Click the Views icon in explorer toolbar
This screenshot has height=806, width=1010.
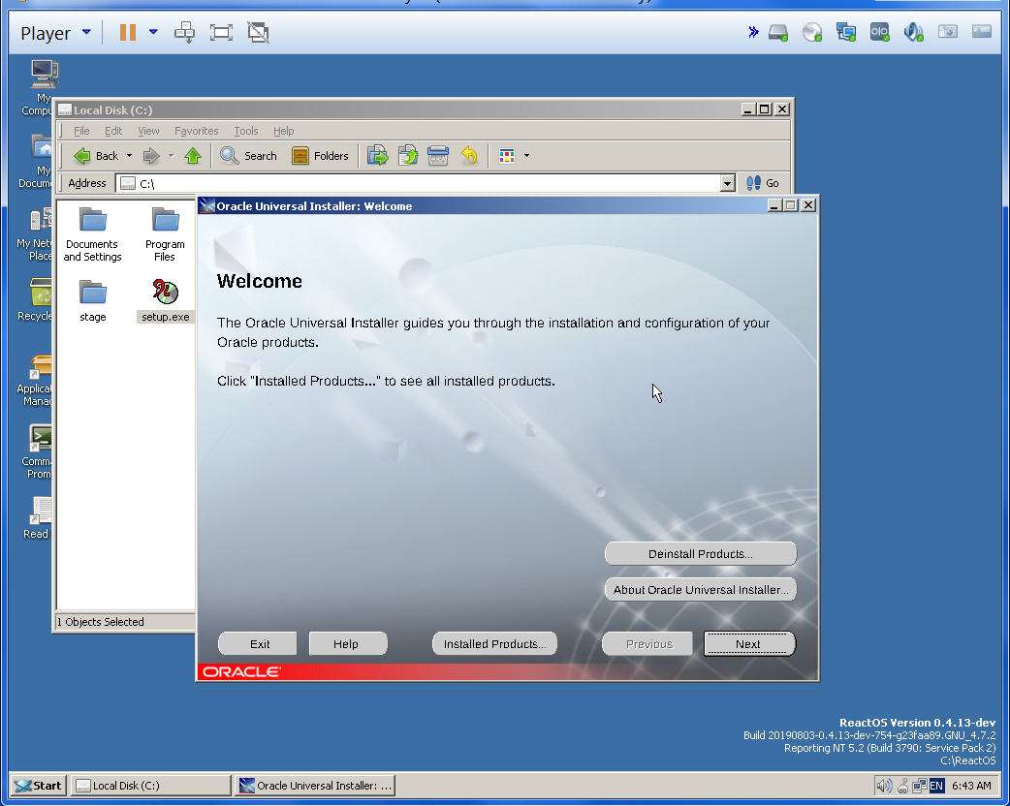[x=507, y=156]
